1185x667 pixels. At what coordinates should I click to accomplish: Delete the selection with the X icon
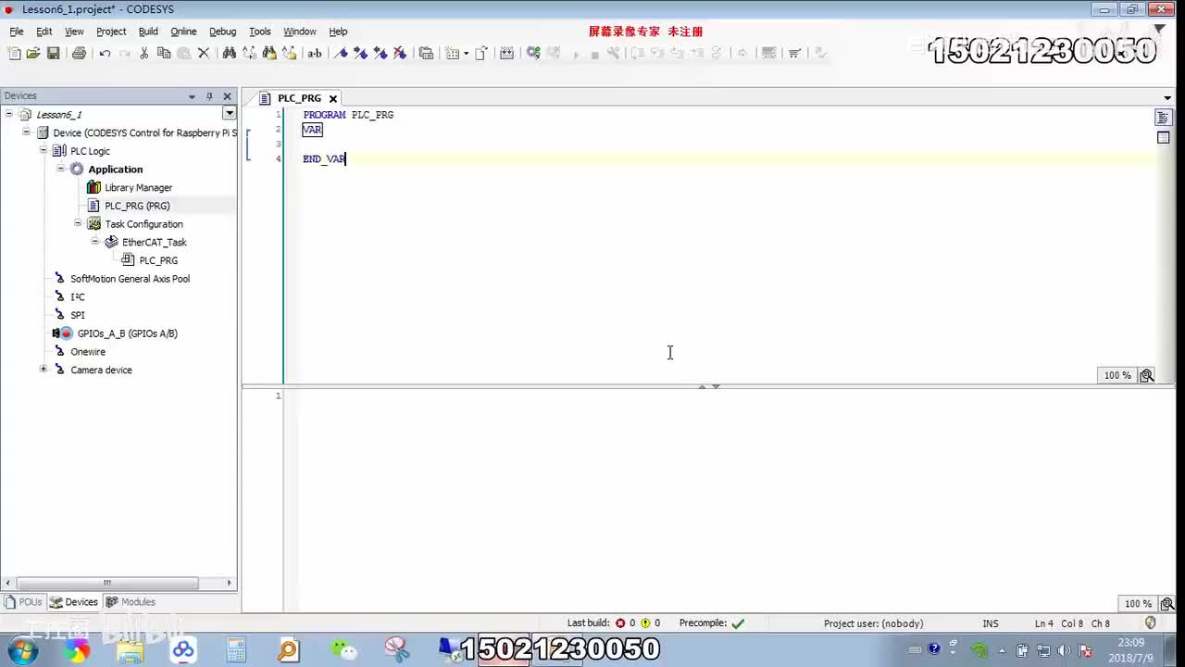[x=204, y=54]
